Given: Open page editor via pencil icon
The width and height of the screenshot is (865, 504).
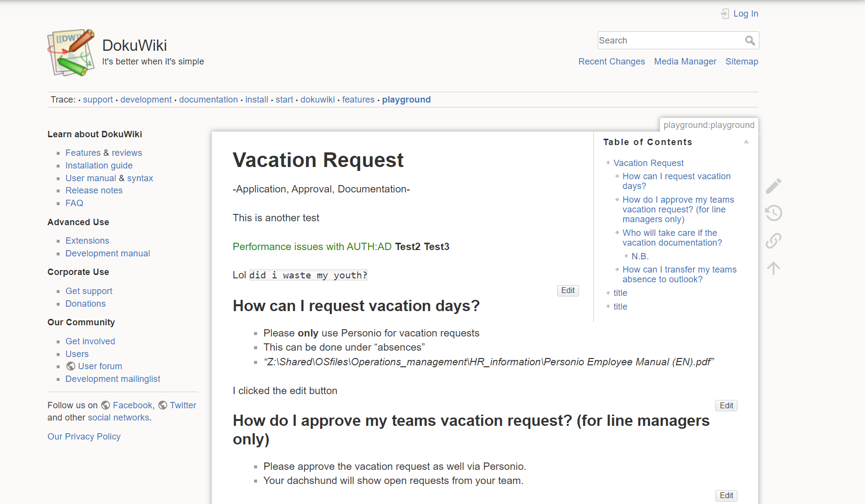Looking at the screenshot, I should coord(774,186).
